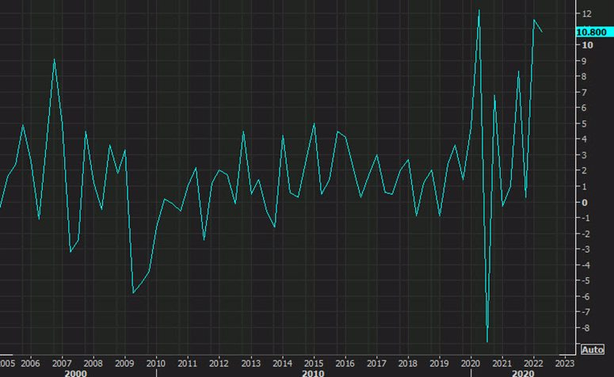Click the 2021 year label on axis
Viewport: 614px width, 377px height.
pyautogui.click(x=502, y=364)
